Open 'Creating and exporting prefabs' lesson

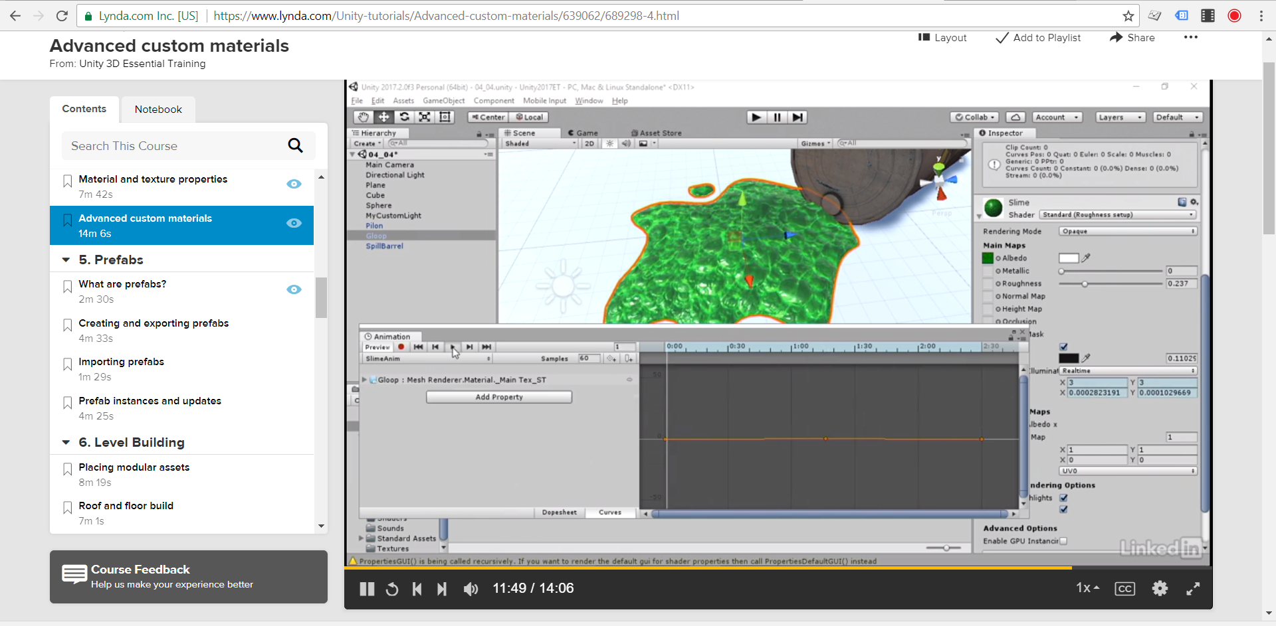(154, 323)
